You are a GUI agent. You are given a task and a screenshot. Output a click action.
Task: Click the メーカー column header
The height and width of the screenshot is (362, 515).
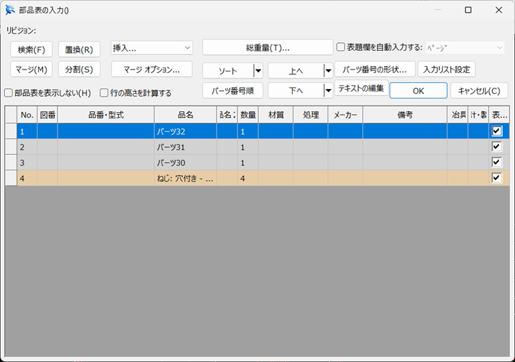345,115
